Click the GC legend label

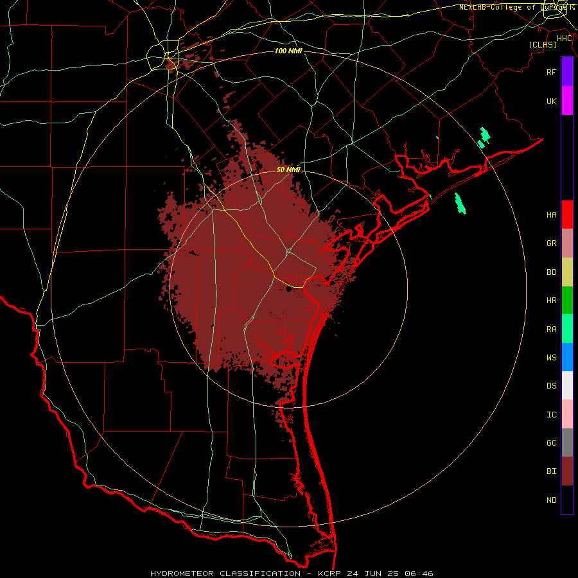pos(552,443)
